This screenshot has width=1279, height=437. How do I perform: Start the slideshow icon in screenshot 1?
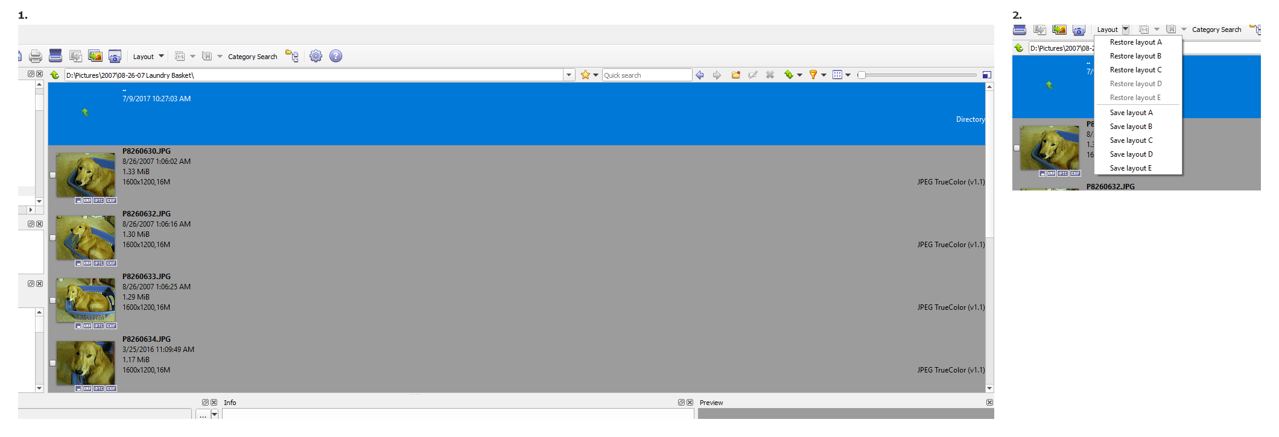coord(95,56)
